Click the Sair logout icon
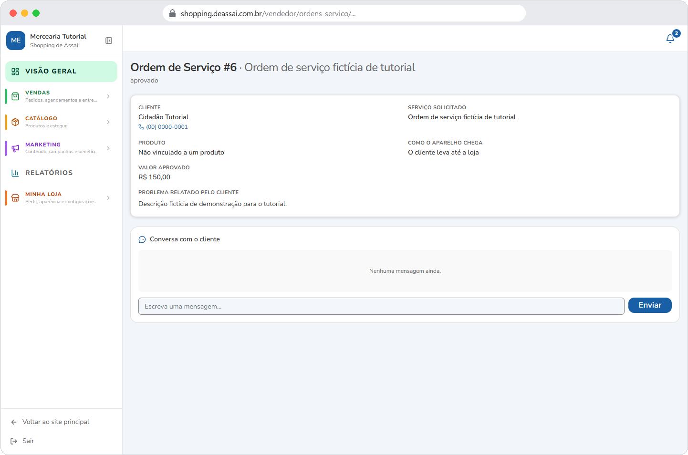 tap(14, 441)
